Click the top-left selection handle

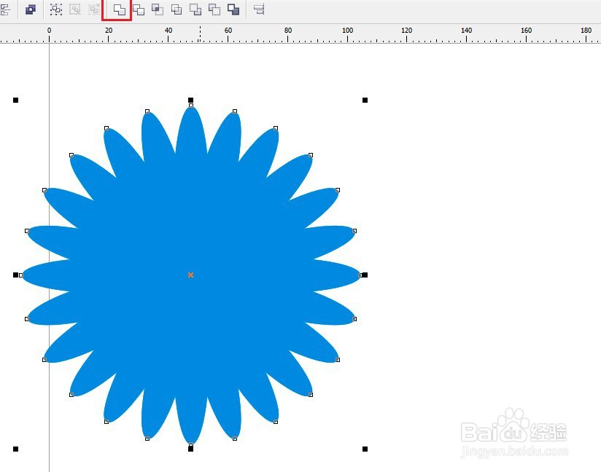coord(16,100)
